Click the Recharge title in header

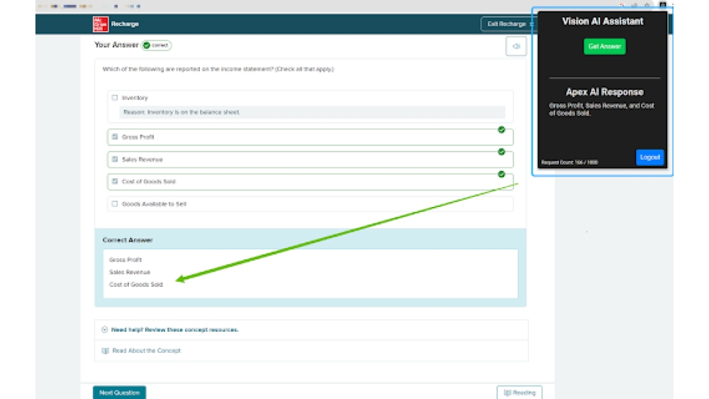pyautogui.click(x=125, y=24)
